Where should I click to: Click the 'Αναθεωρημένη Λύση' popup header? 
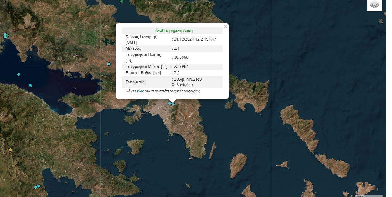[174, 31]
